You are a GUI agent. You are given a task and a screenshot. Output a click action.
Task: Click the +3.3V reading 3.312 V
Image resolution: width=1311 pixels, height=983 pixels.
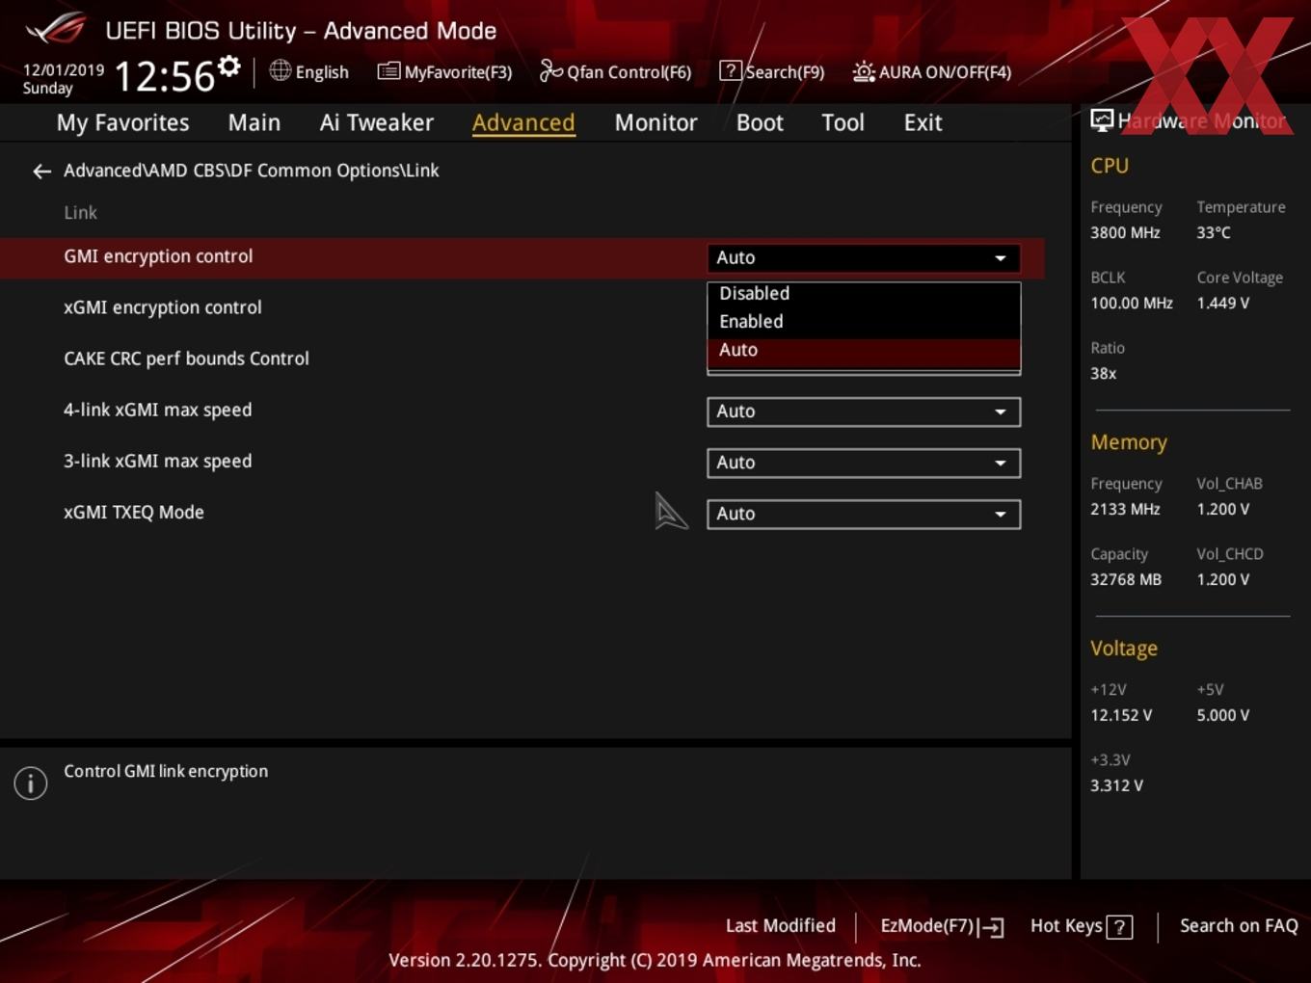tap(1116, 785)
